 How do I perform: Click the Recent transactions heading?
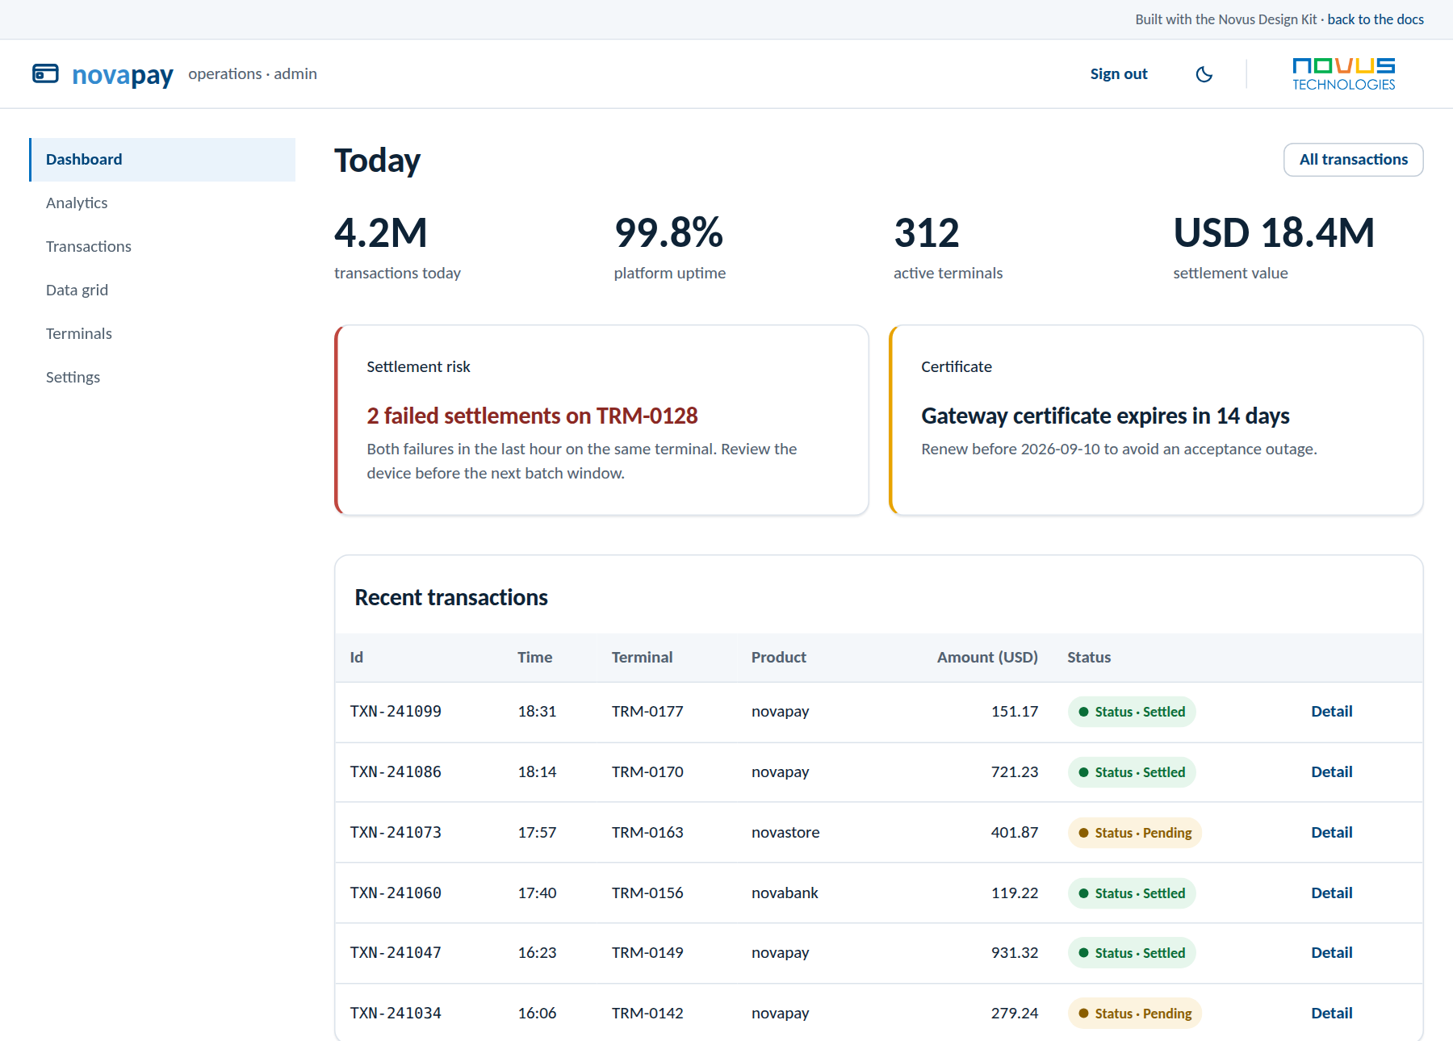tap(451, 598)
